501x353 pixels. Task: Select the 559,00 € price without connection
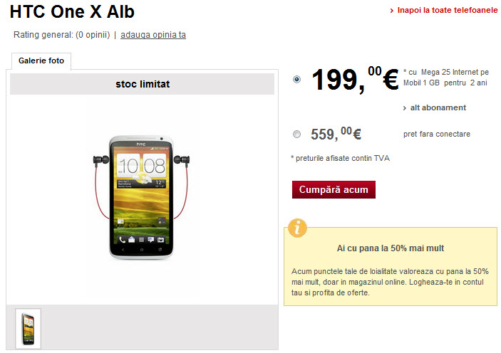[297, 134]
